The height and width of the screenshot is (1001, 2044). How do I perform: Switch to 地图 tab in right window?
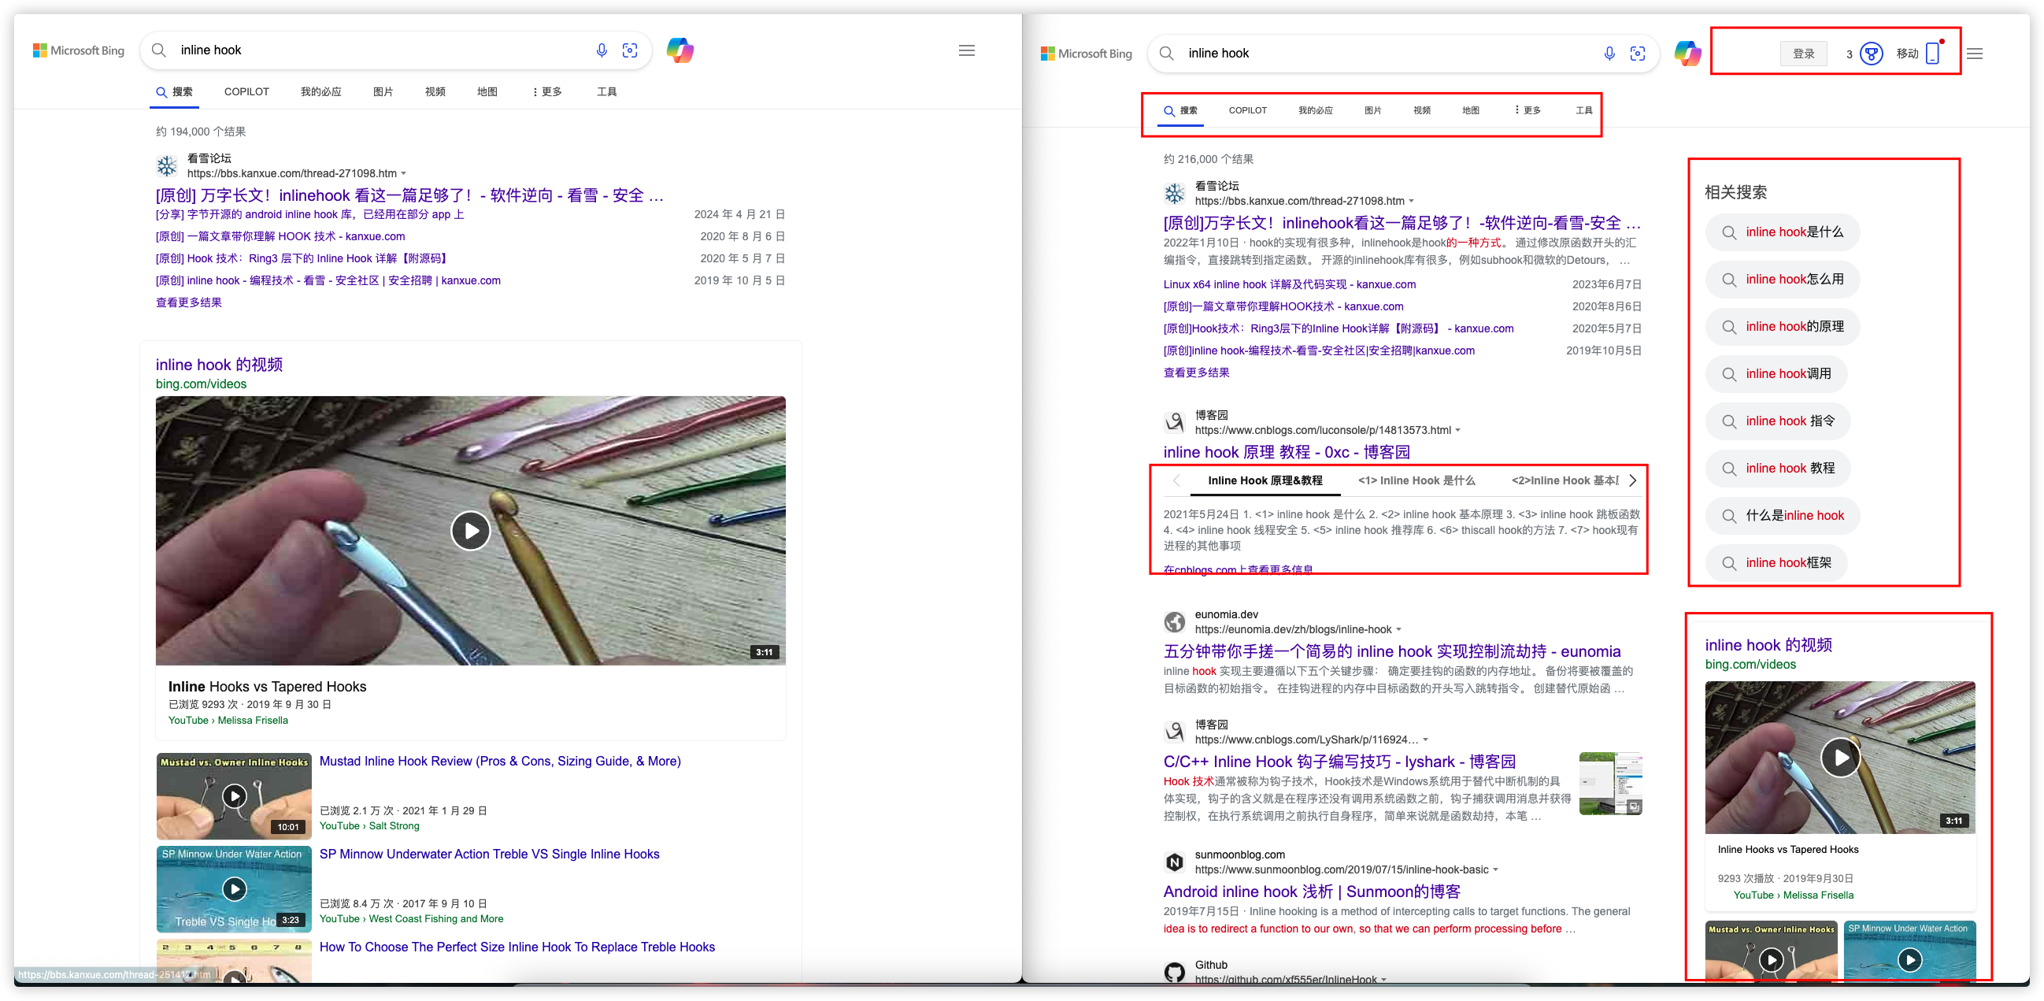click(1471, 110)
